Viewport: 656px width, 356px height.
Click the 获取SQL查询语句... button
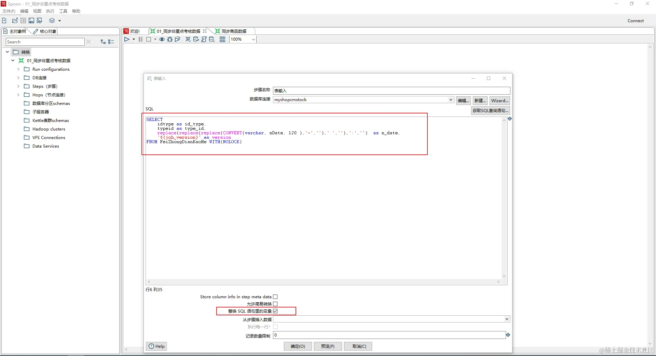[x=491, y=111]
